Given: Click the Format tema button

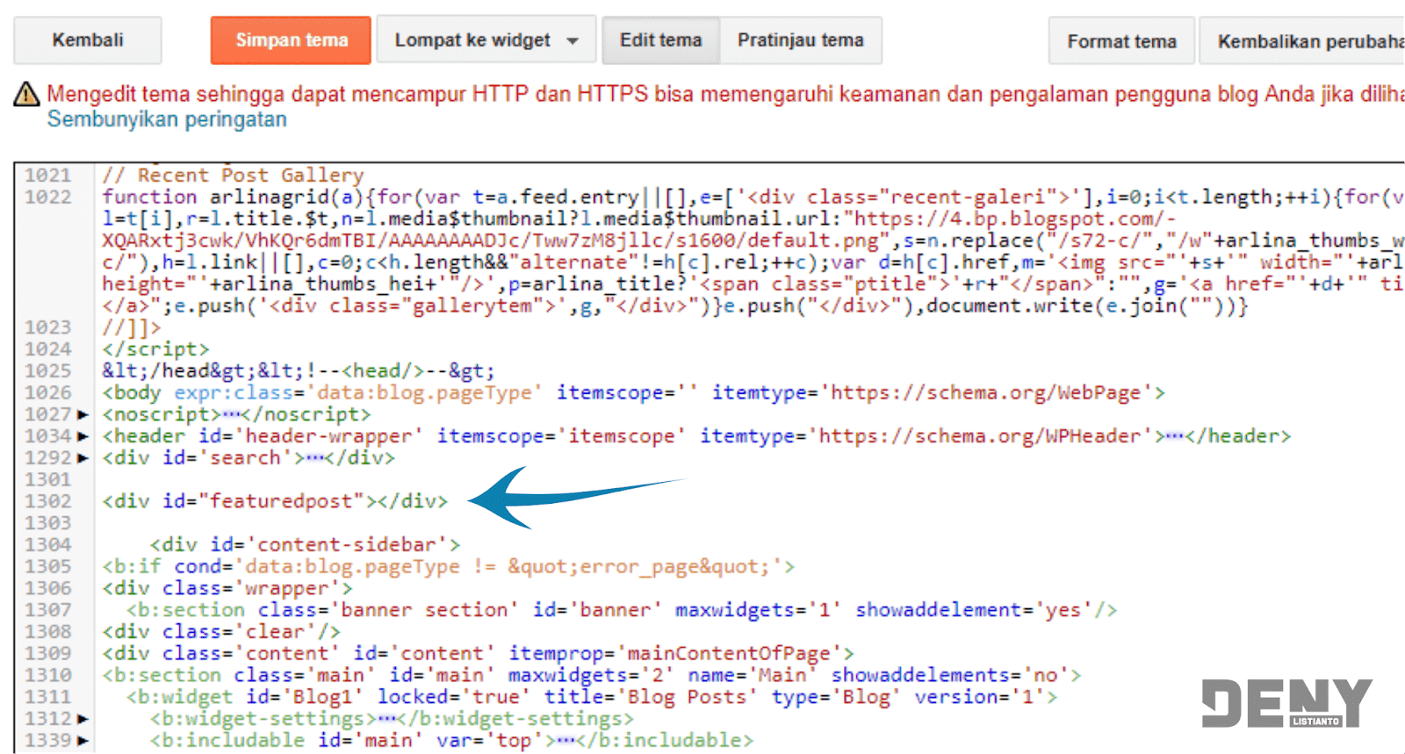Looking at the screenshot, I should [1121, 41].
